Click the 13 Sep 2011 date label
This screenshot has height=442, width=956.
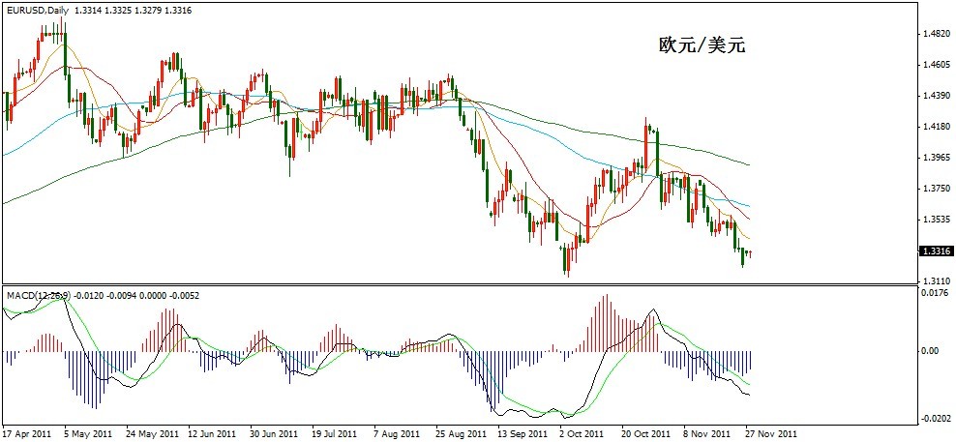522,434
